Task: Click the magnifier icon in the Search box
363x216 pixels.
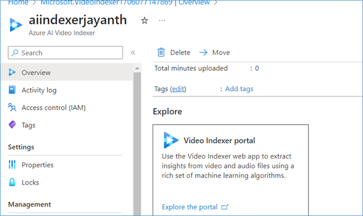Action: click(x=15, y=52)
